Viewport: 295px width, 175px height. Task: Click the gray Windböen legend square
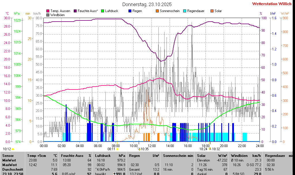[x=48, y=15]
